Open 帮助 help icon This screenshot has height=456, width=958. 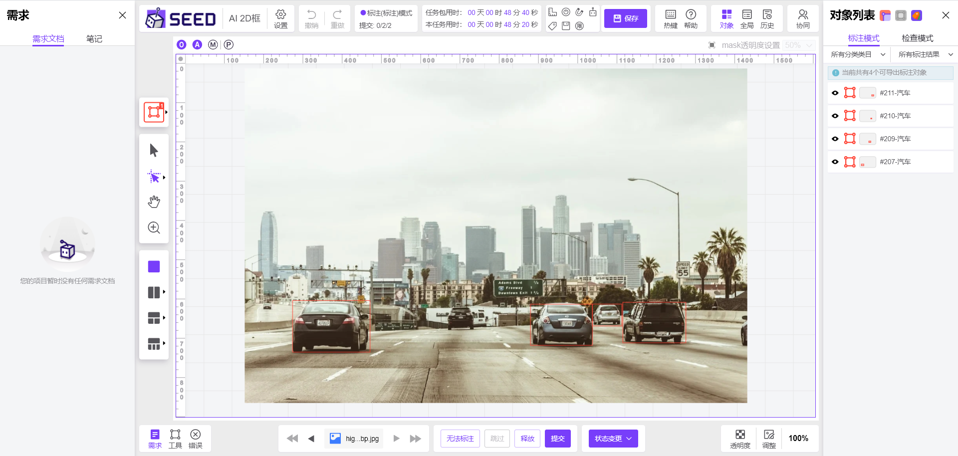coord(691,19)
